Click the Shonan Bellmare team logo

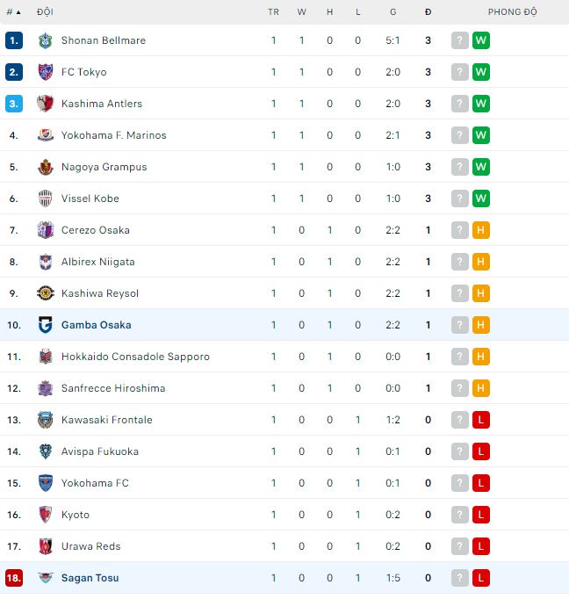tap(46, 40)
